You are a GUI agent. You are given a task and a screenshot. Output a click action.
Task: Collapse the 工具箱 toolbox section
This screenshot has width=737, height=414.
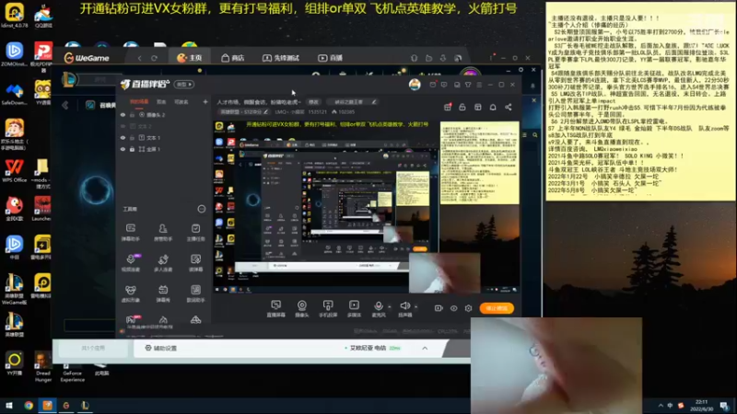[x=202, y=209]
